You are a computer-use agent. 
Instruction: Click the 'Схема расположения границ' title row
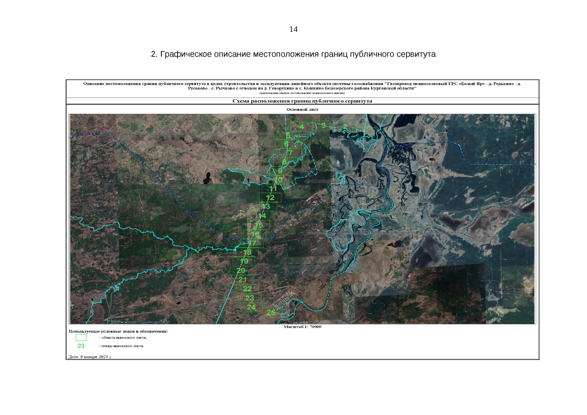(x=302, y=101)
